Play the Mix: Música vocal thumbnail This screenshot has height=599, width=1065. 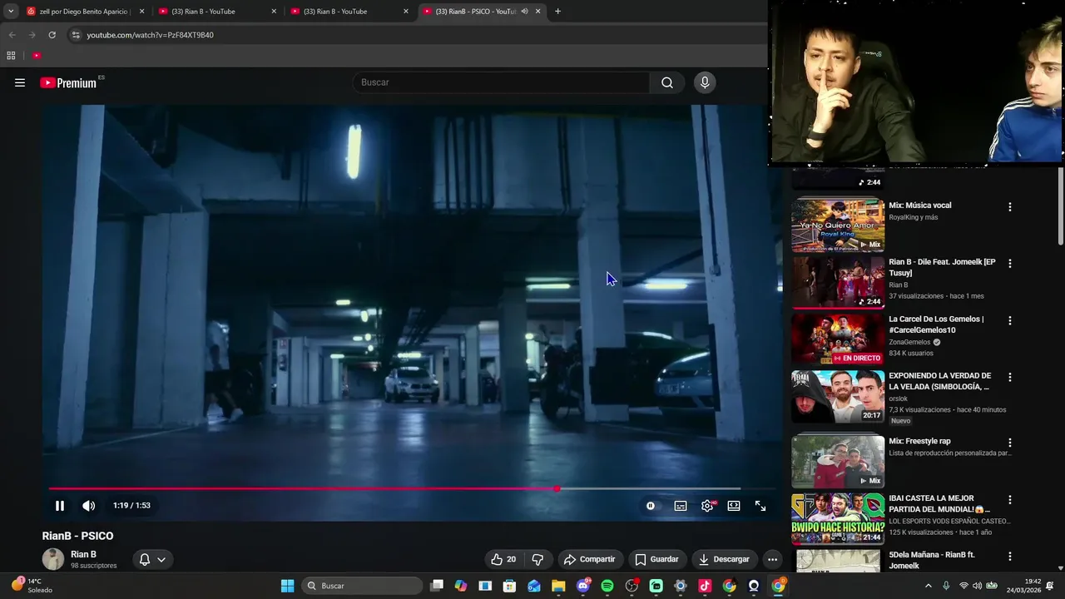[x=838, y=225]
